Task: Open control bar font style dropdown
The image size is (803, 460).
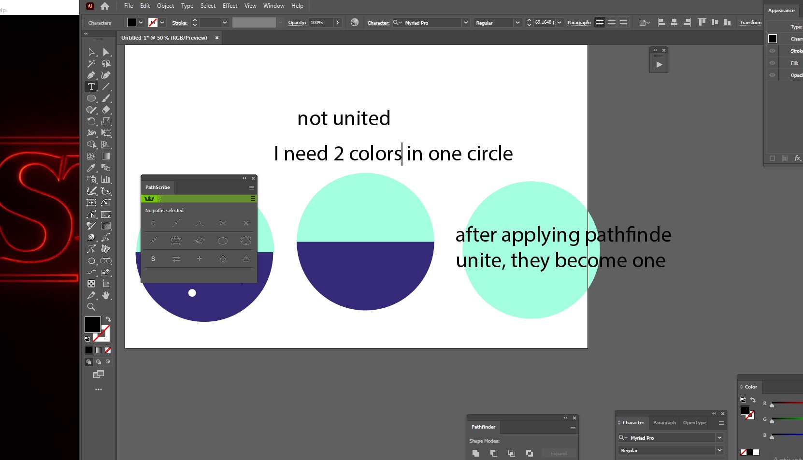Action: [517, 22]
